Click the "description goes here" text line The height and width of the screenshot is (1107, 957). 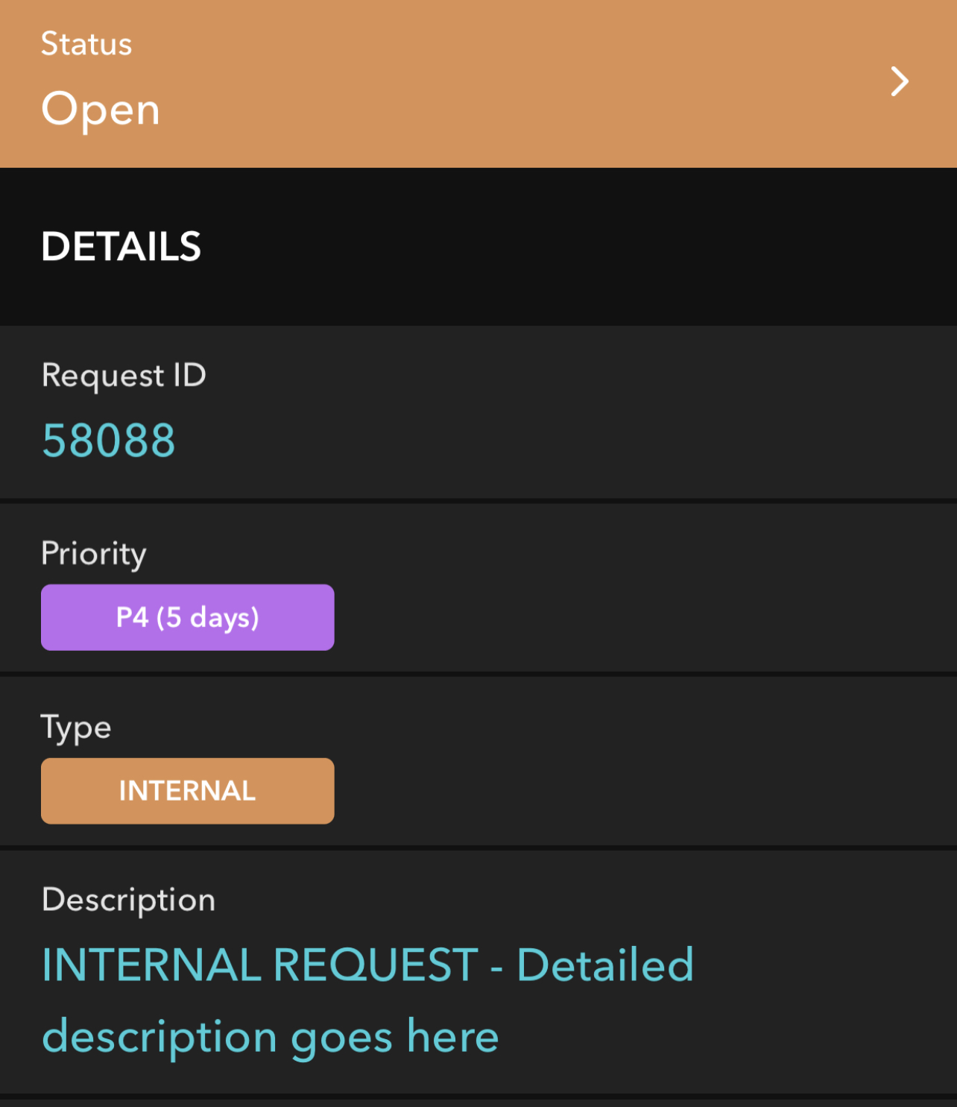pyautogui.click(x=270, y=1037)
